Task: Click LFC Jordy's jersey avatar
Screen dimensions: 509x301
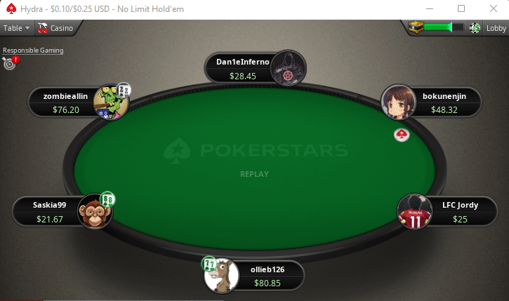Action: pos(414,211)
